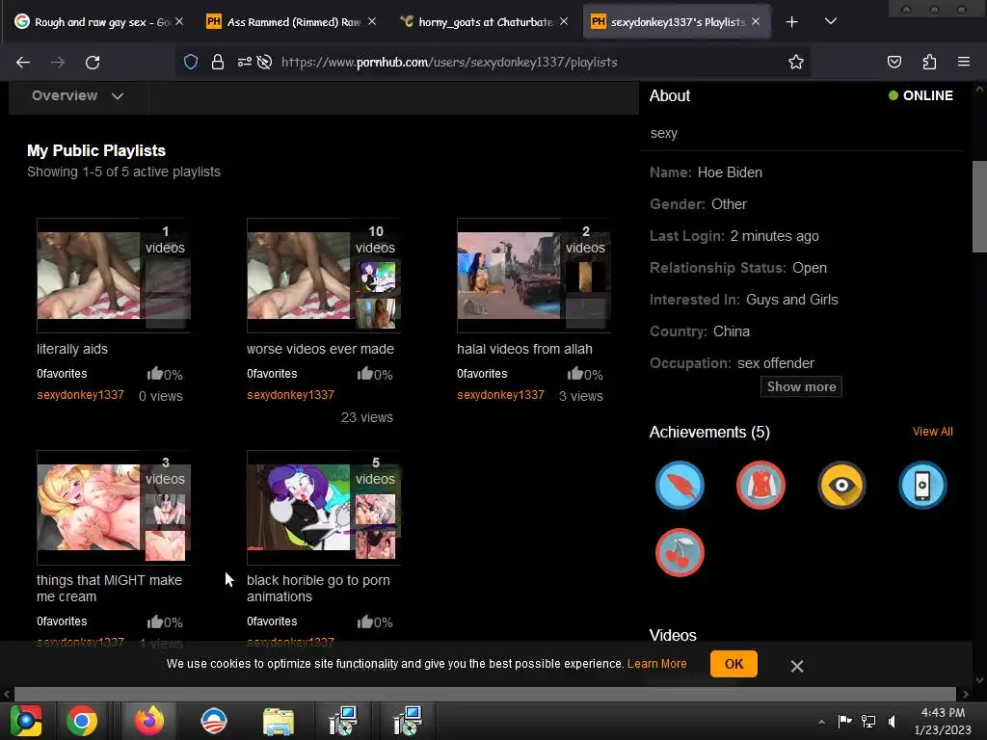Viewport: 987px width, 740px height.
Task: Open a new tab with plus icon
Action: pyautogui.click(x=792, y=22)
